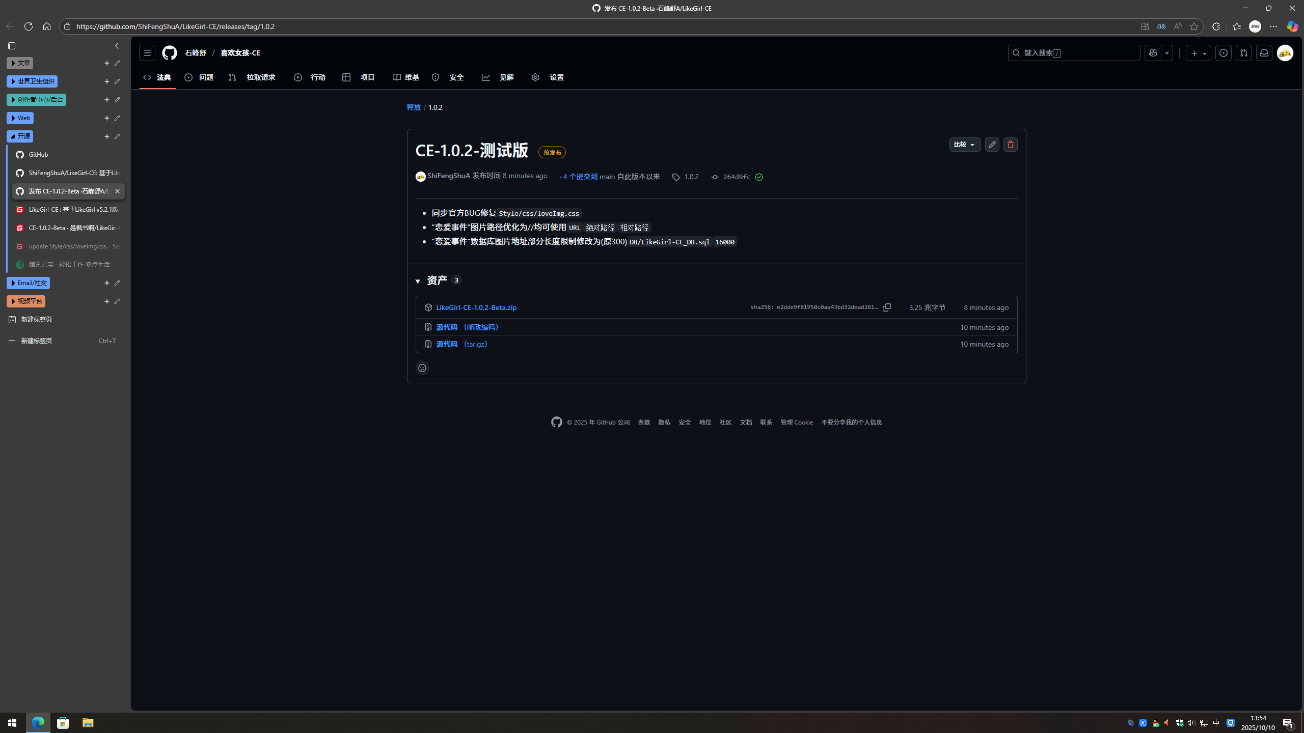
Task: Open File Explorer from taskbar
Action: pyautogui.click(x=88, y=723)
